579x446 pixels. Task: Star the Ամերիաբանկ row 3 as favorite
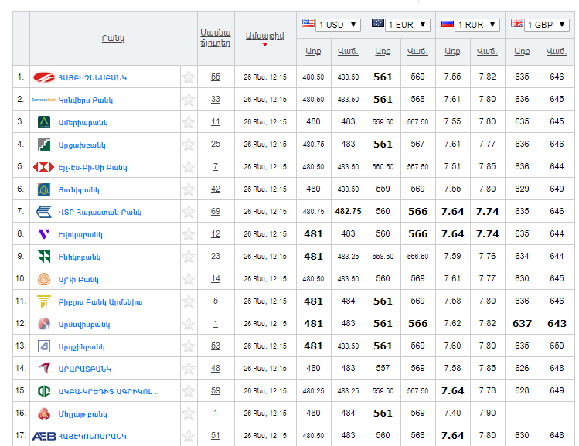(189, 122)
